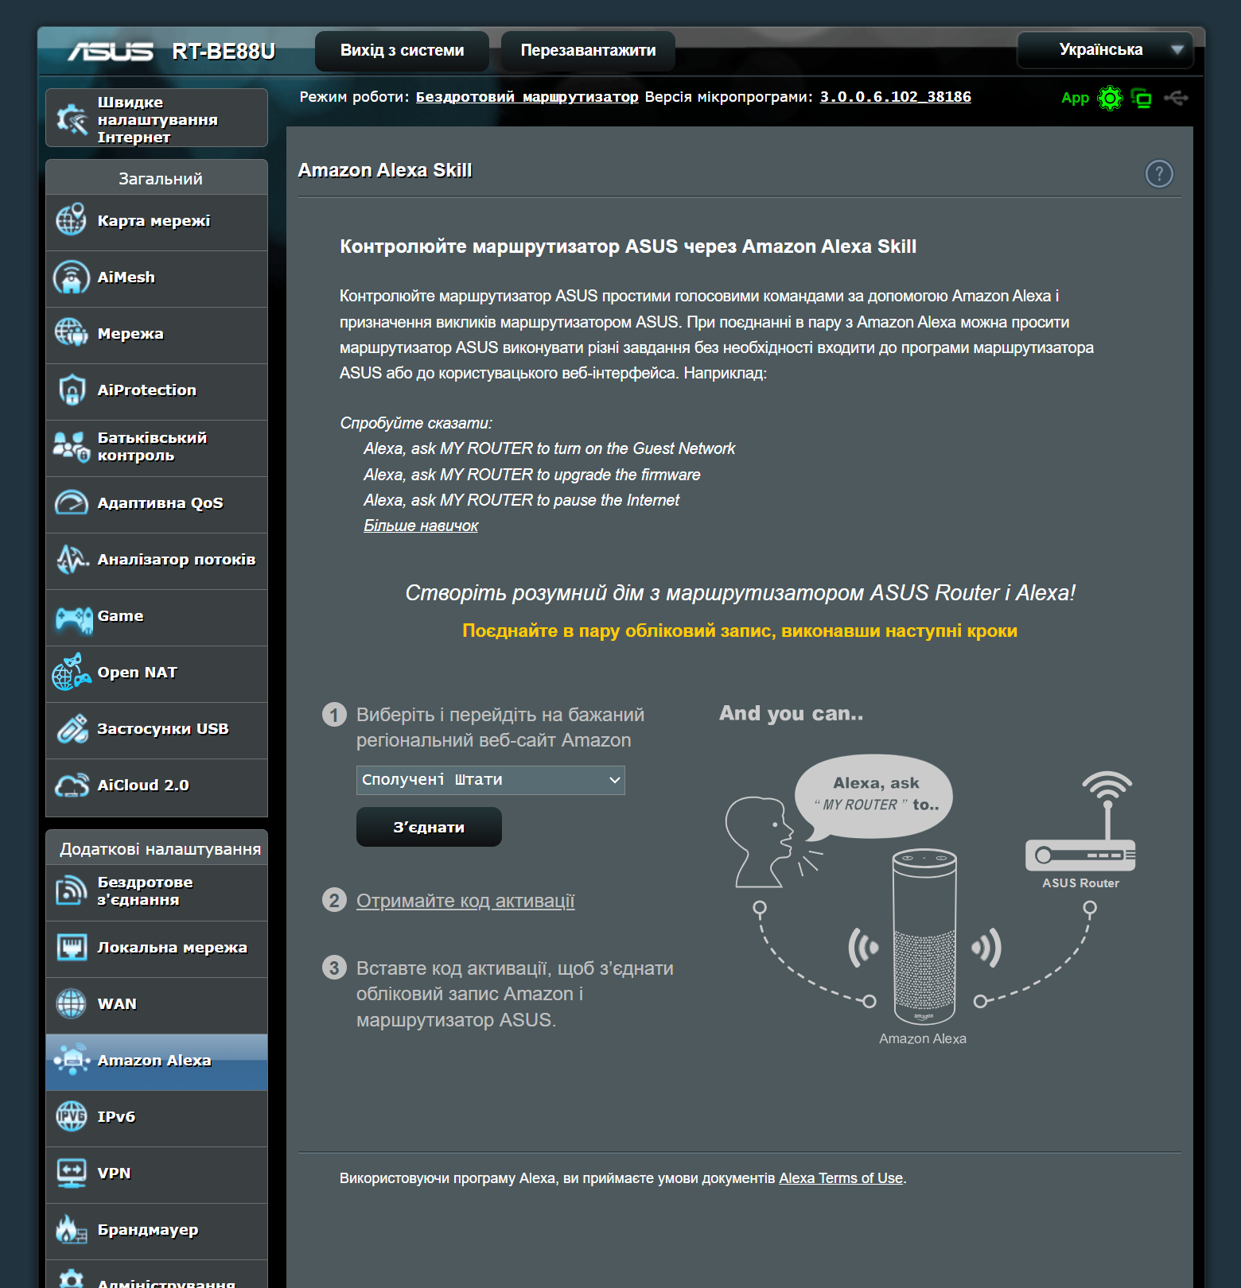The width and height of the screenshot is (1241, 1288).
Task: Click the "And you can.." heading
Action: click(x=792, y=713)
